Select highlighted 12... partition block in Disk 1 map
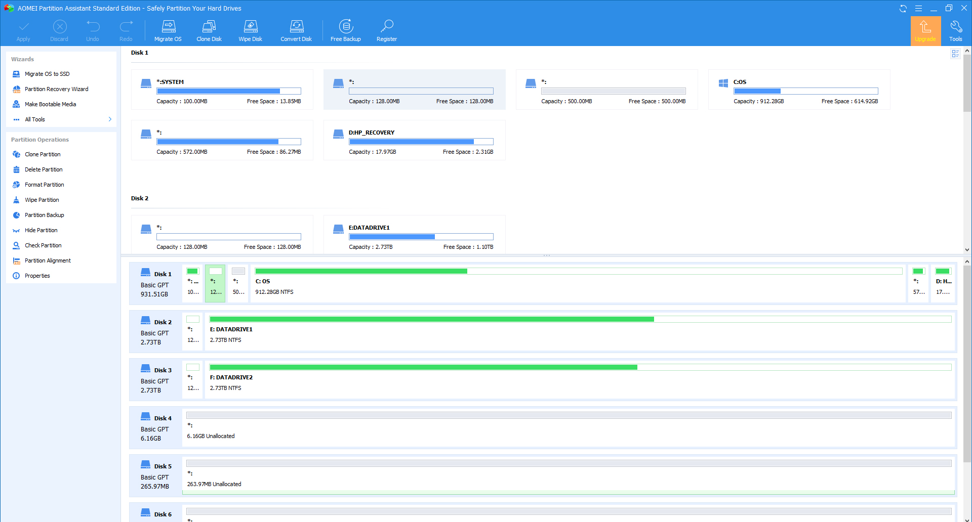 [215, 284]
